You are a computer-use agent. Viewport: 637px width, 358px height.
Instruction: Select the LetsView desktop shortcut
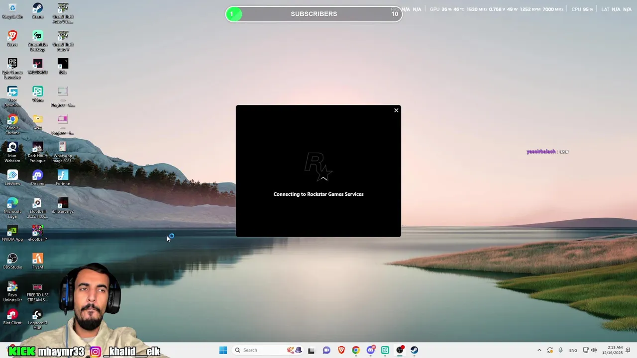point(12,179)
